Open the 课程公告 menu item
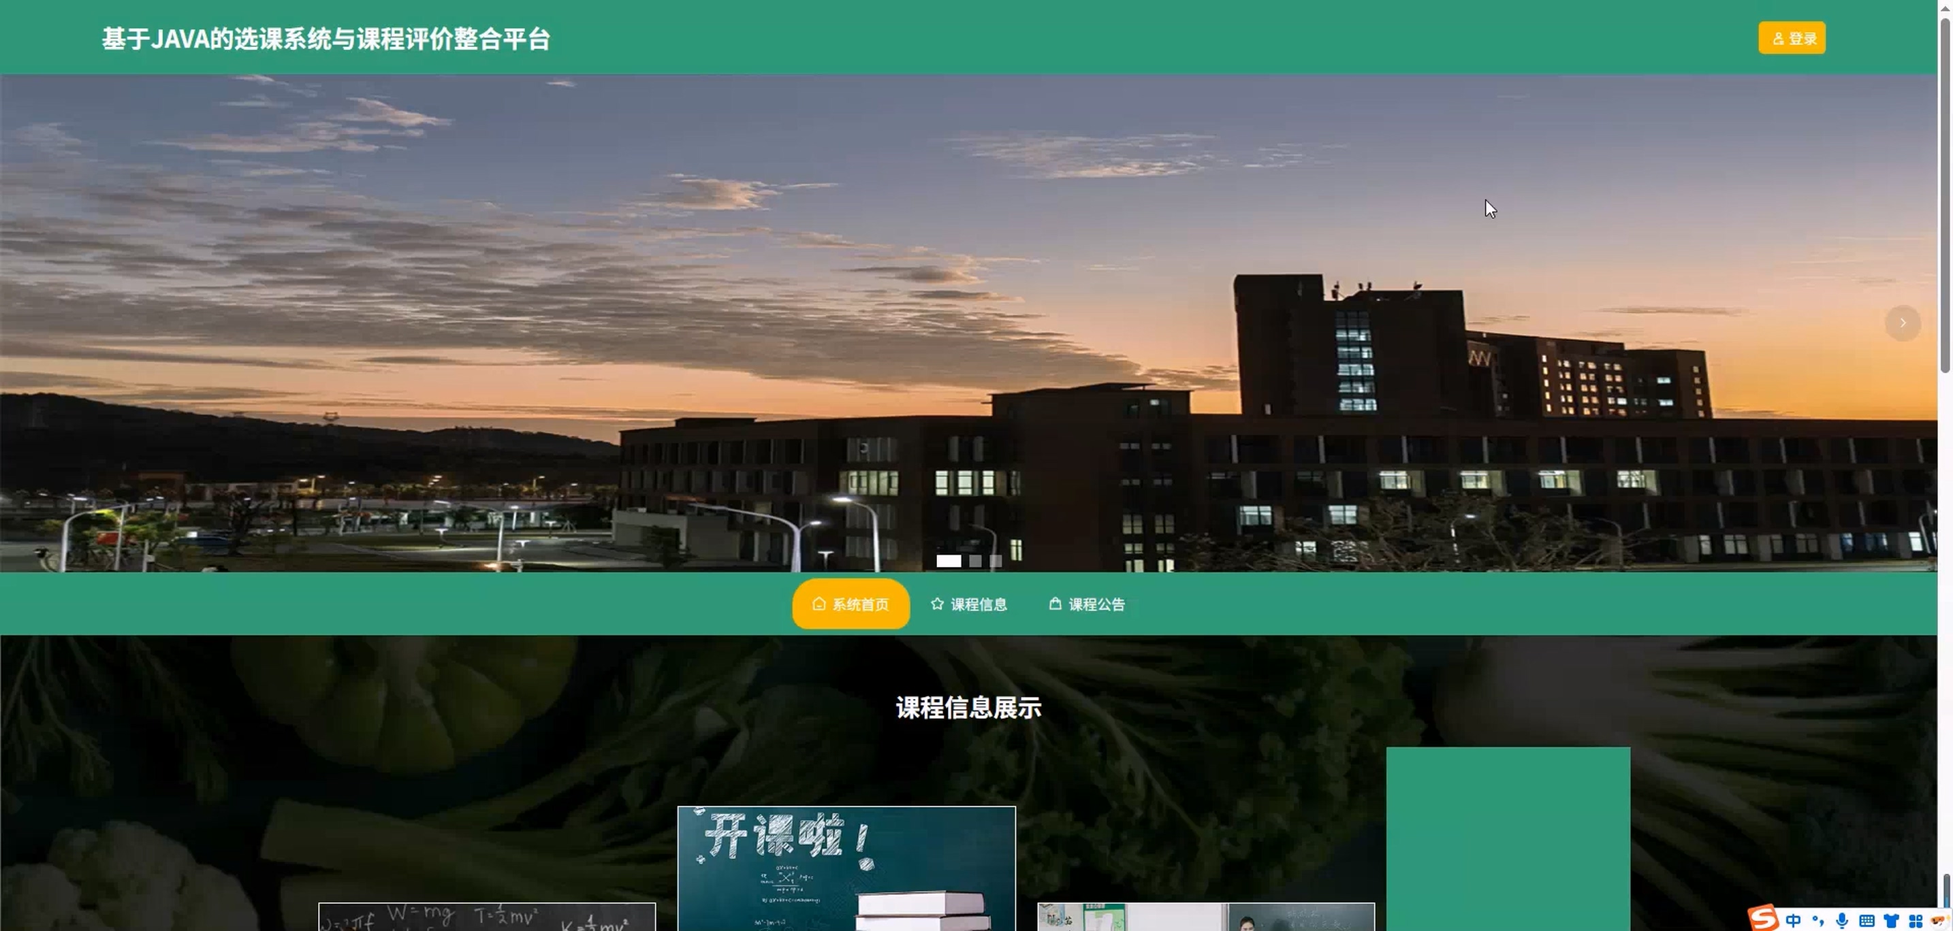 click(x=1087, y=604)
